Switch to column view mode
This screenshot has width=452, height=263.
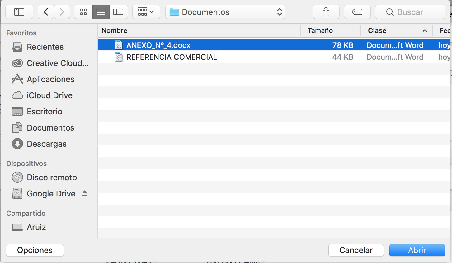click(x=118, y=12)
